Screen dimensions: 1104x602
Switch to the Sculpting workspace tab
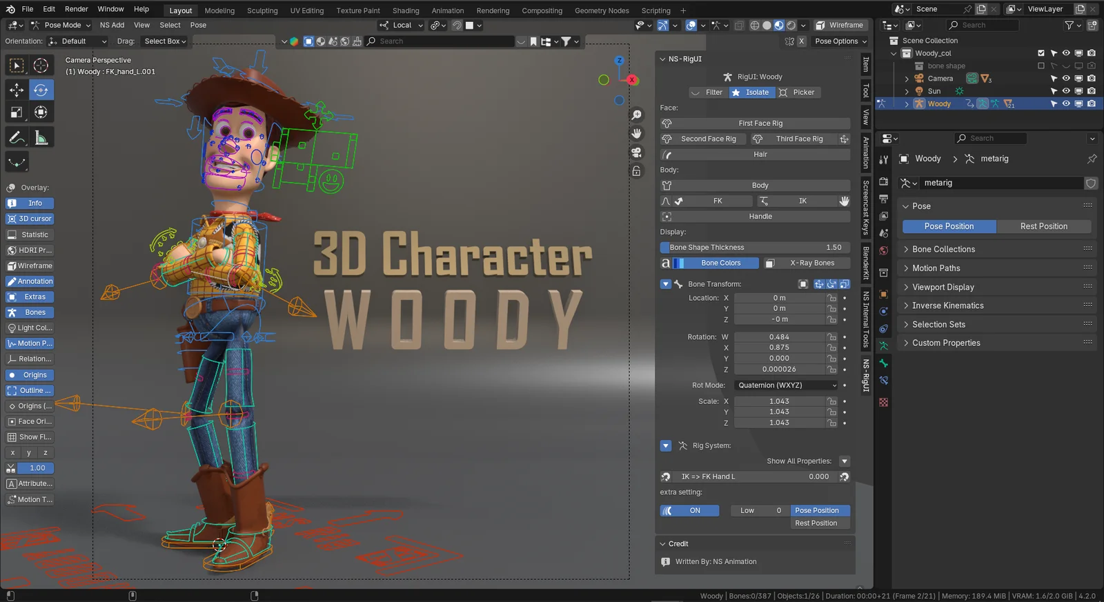(x=262, y=10)
